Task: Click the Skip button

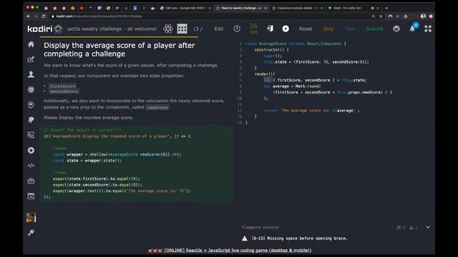Action: point(328,29)
